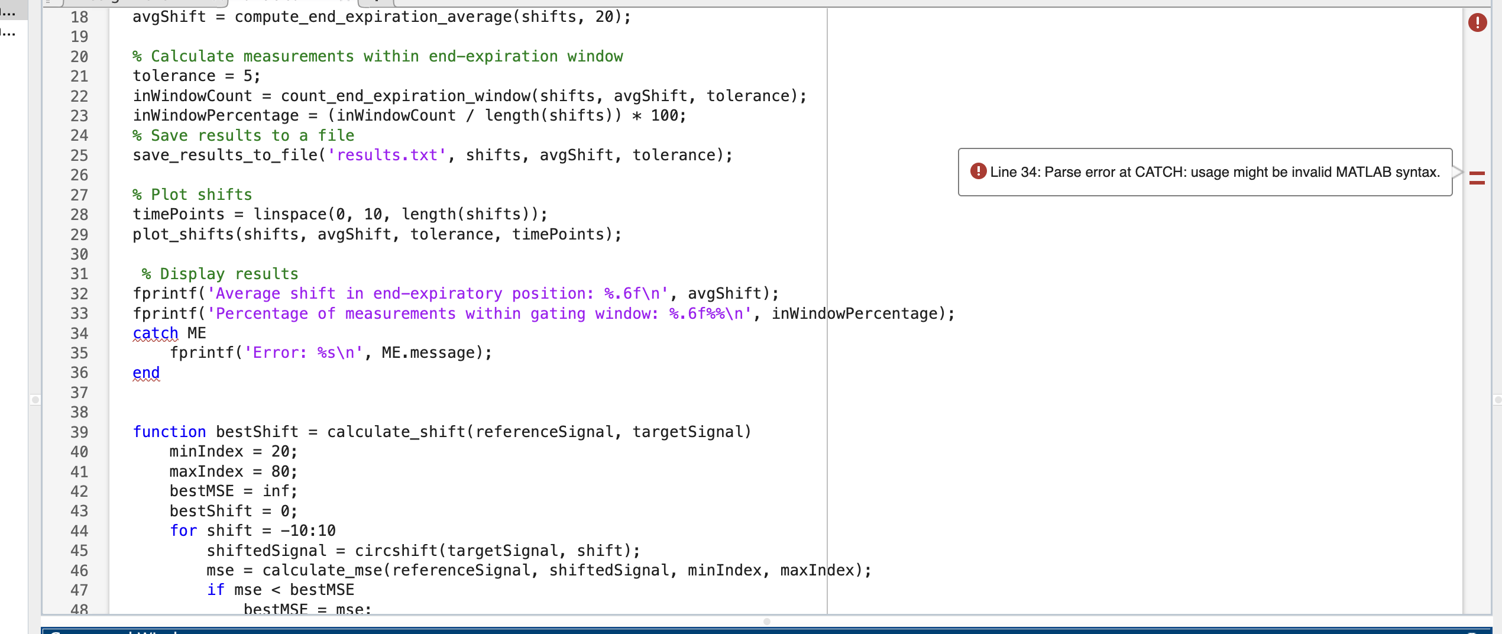This screenshot has width=1502, height=634.
Task: Click the red error marker beside the tooltip
Action: (1478, 177)
